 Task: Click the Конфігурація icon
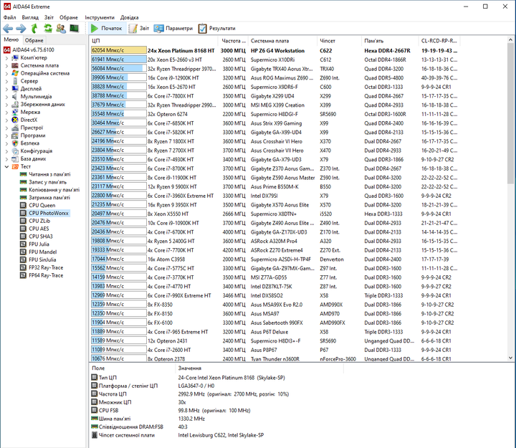(x=15, y=151)
